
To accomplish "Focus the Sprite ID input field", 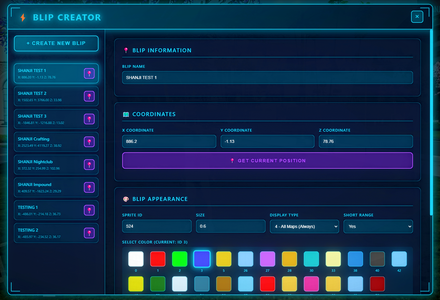I will pos(157,226).
